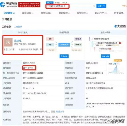Viewport: 127px width, 126px height.
Task: Click the 天眼一下 search button
Action: coord(101,6)
